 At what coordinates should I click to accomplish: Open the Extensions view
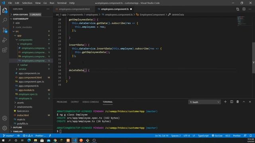tap(4, 50)
